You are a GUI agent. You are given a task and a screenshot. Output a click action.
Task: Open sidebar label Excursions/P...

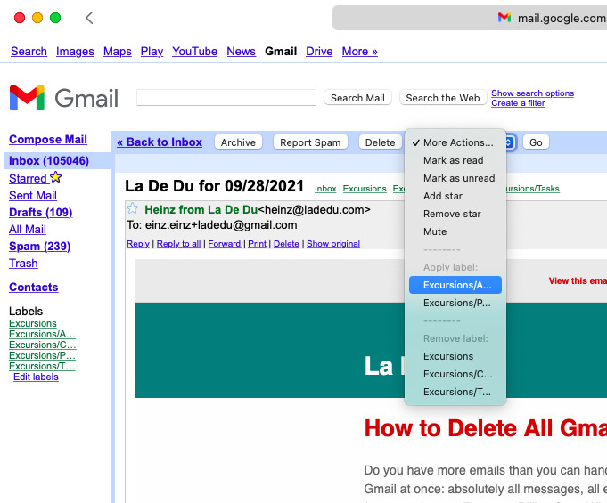pyautogui.click(x=42, y=355)
